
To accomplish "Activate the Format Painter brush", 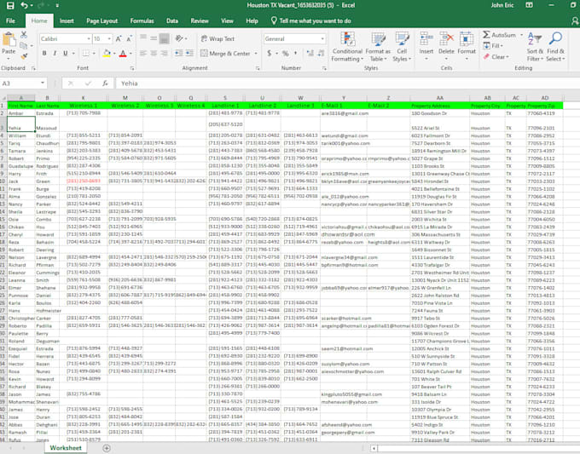I will tap(24, 56).
